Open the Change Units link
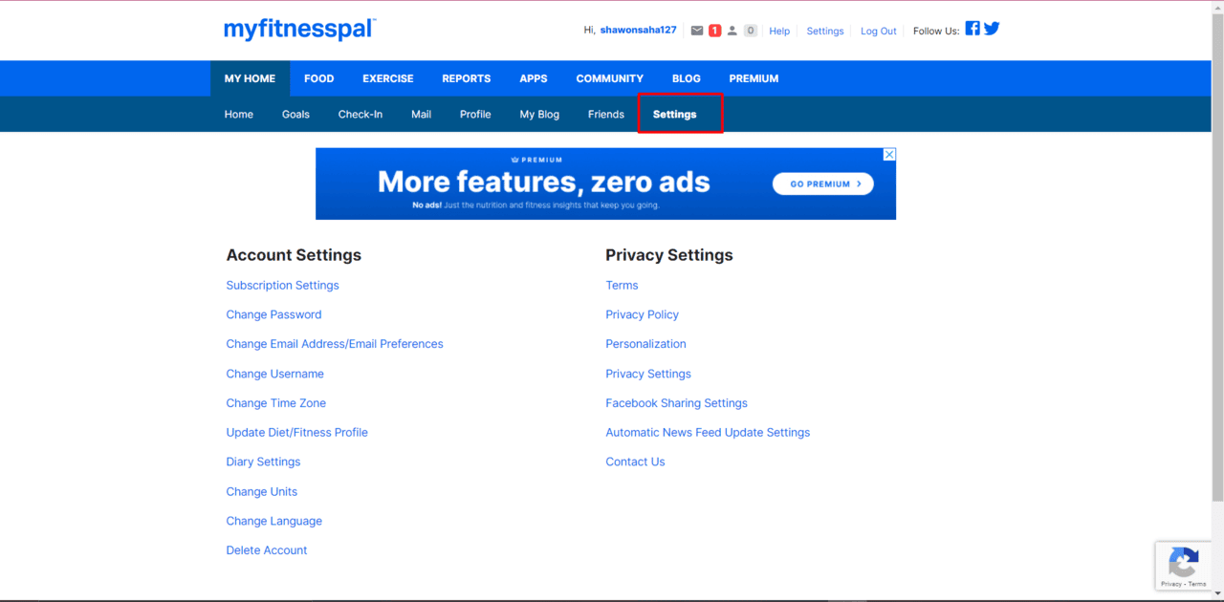The height and width of the screenshot is (602, 1224). [x=262, y=491]
